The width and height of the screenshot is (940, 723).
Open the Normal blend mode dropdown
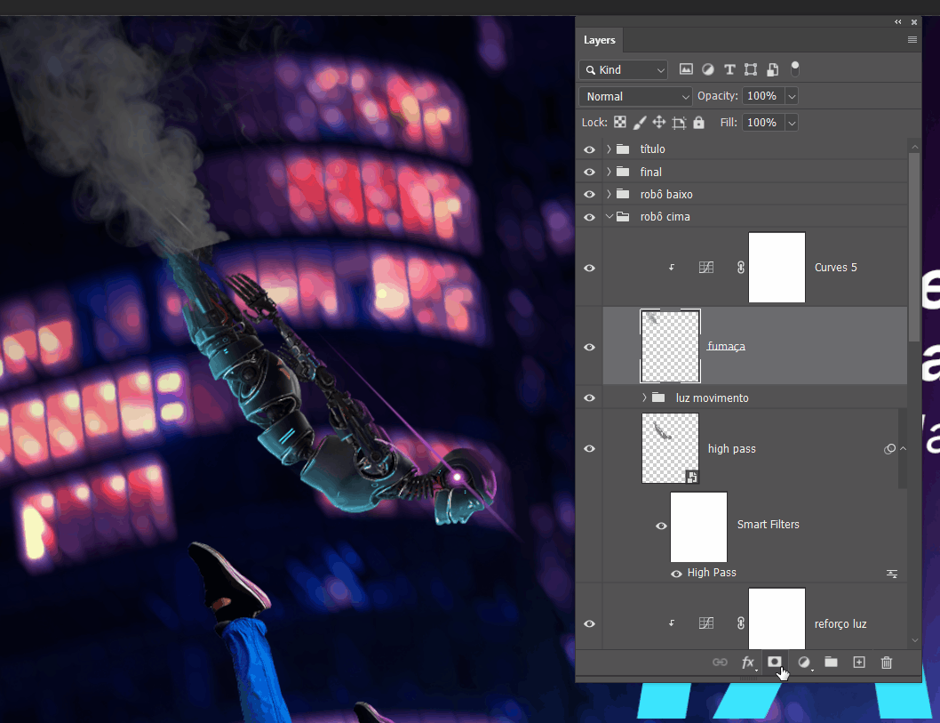[x=636, y=96]
